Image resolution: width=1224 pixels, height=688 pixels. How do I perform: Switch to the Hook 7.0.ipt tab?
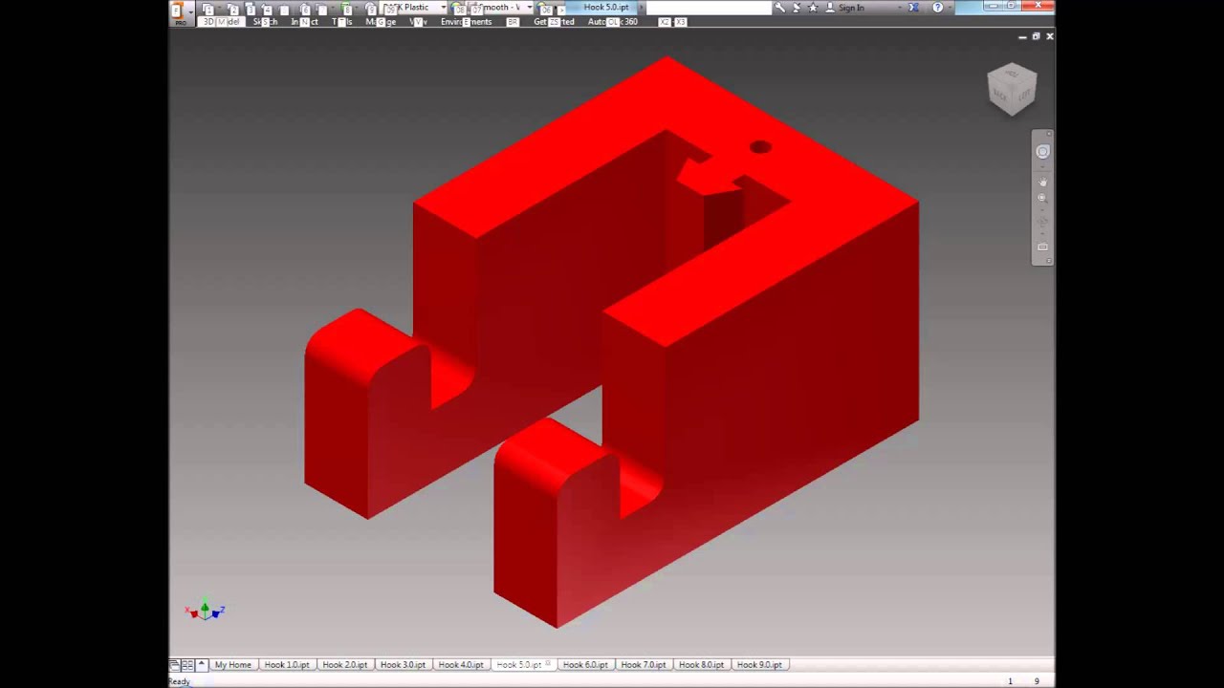[x=644, y=664]
